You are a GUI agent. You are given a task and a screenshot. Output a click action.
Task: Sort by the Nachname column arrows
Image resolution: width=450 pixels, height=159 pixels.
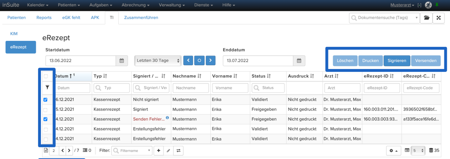[x=199, y=76]
